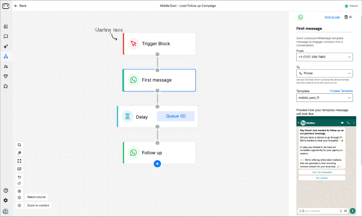Click the First message panel title
Viewport: 362px width, 217px height.
309,29
